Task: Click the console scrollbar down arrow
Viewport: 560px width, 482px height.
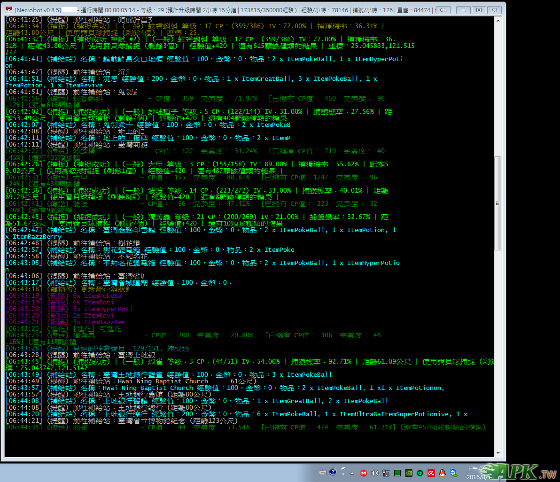Action: (x=498, y=453)
